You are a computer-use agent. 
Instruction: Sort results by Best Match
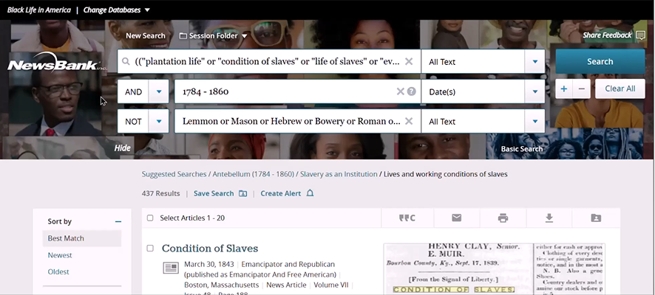82,238
